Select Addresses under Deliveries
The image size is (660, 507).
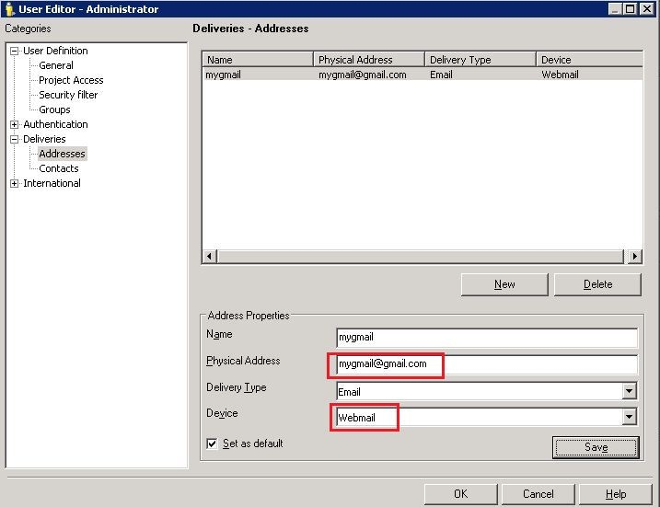click(63, 154)
